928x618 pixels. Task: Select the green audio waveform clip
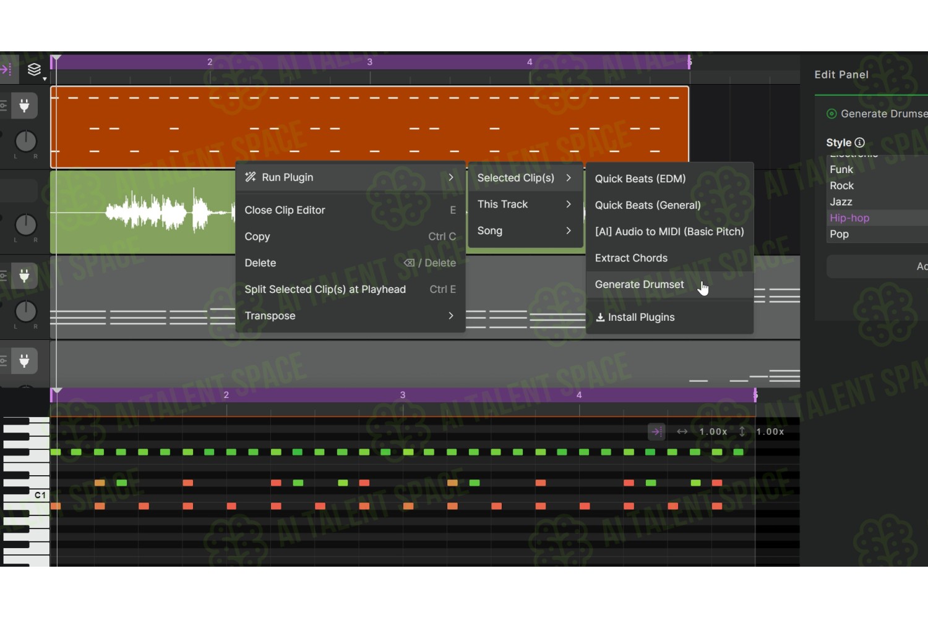coord(142,212)
